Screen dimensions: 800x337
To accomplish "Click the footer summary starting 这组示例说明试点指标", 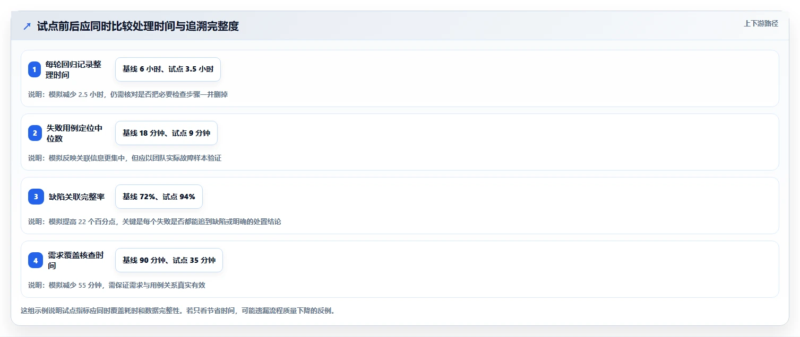I will [x=178, y=311].
